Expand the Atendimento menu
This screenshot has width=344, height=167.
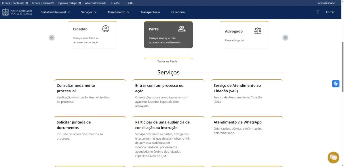(x=118, y=12)
